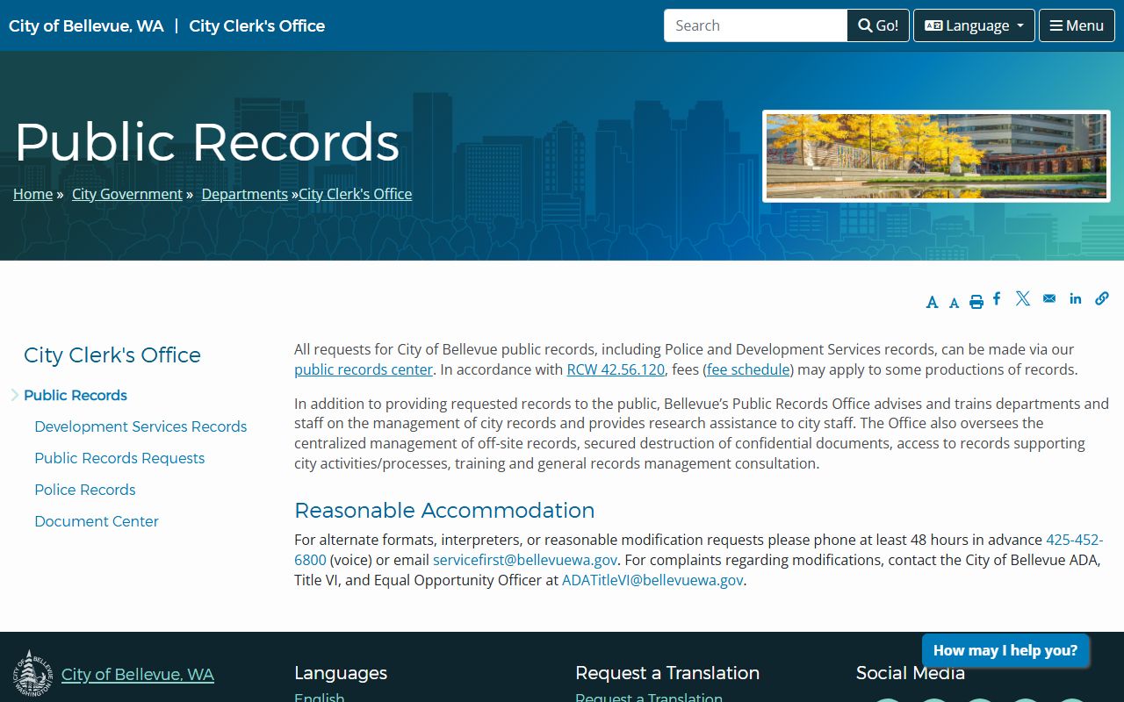The height and width of the screenshot is (702, 1124).
Task: Open the City Clerk's Office sidebar heading
Action: click(x=112, y=355)
